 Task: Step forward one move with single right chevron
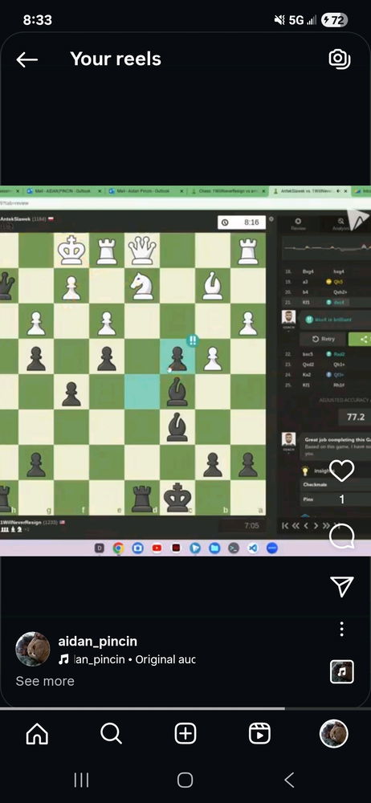pos(316,525)
